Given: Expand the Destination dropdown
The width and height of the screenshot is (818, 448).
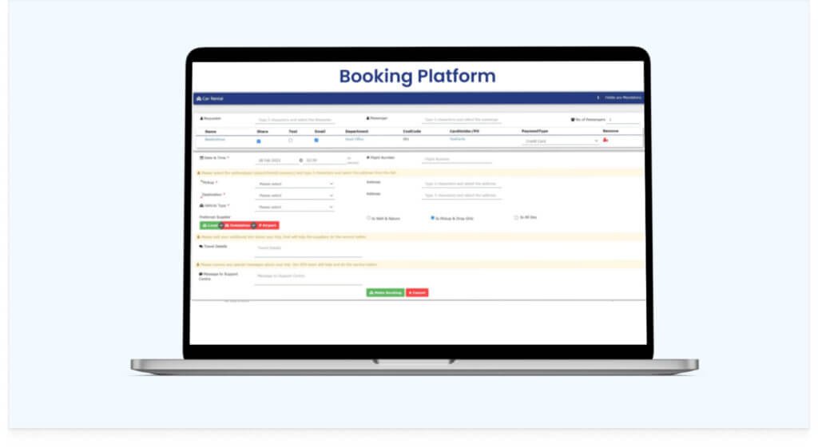Looking at the screenshot, I should 295,196.
